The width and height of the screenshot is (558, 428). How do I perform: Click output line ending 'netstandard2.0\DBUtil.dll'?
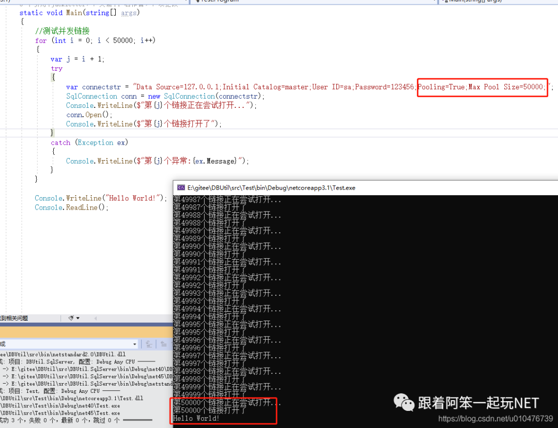(x=63, y=354)
